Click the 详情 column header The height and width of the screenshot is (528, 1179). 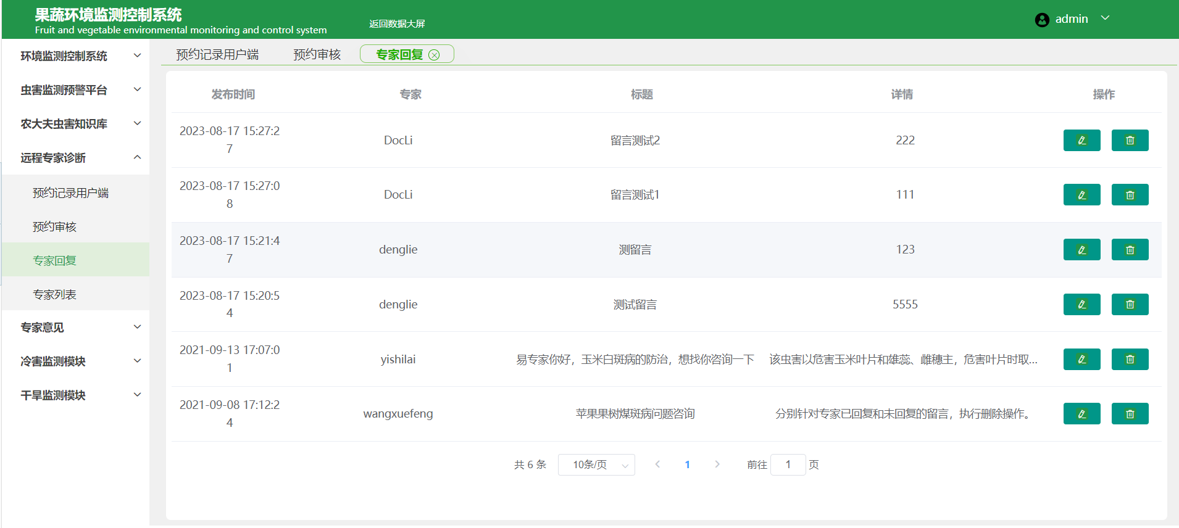[x=902, y=94]
